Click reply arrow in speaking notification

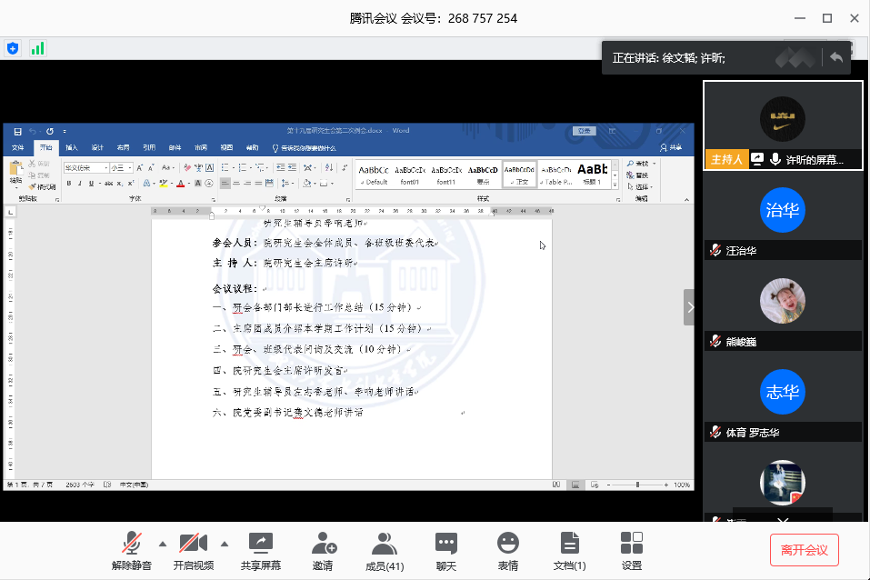point(836,57)
